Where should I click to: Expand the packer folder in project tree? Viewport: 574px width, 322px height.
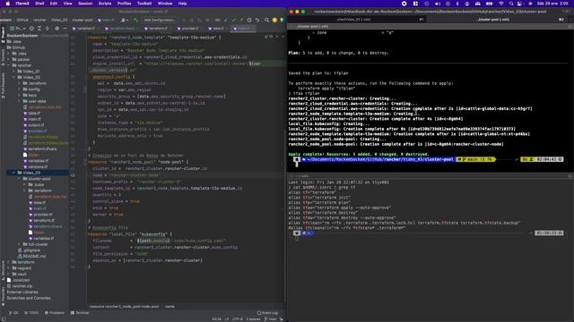[x=9, y=59]
